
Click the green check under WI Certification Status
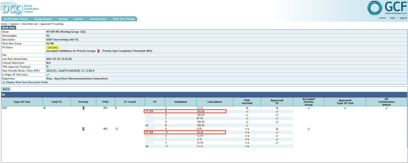[x=386, y=108]
